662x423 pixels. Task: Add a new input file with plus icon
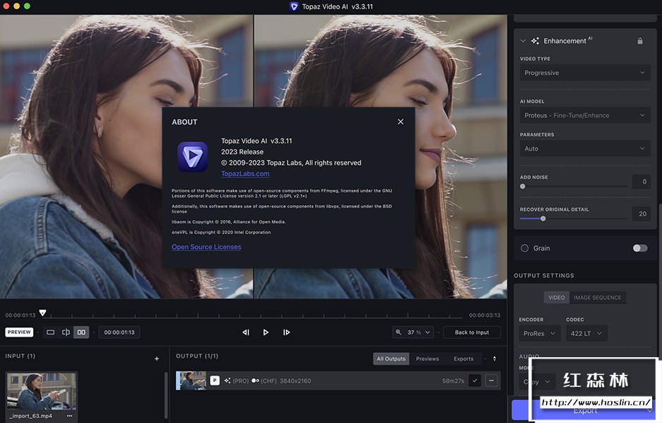[157, 359]
